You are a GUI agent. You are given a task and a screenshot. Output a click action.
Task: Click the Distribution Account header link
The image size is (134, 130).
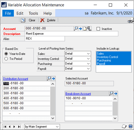tap(16, 79)
